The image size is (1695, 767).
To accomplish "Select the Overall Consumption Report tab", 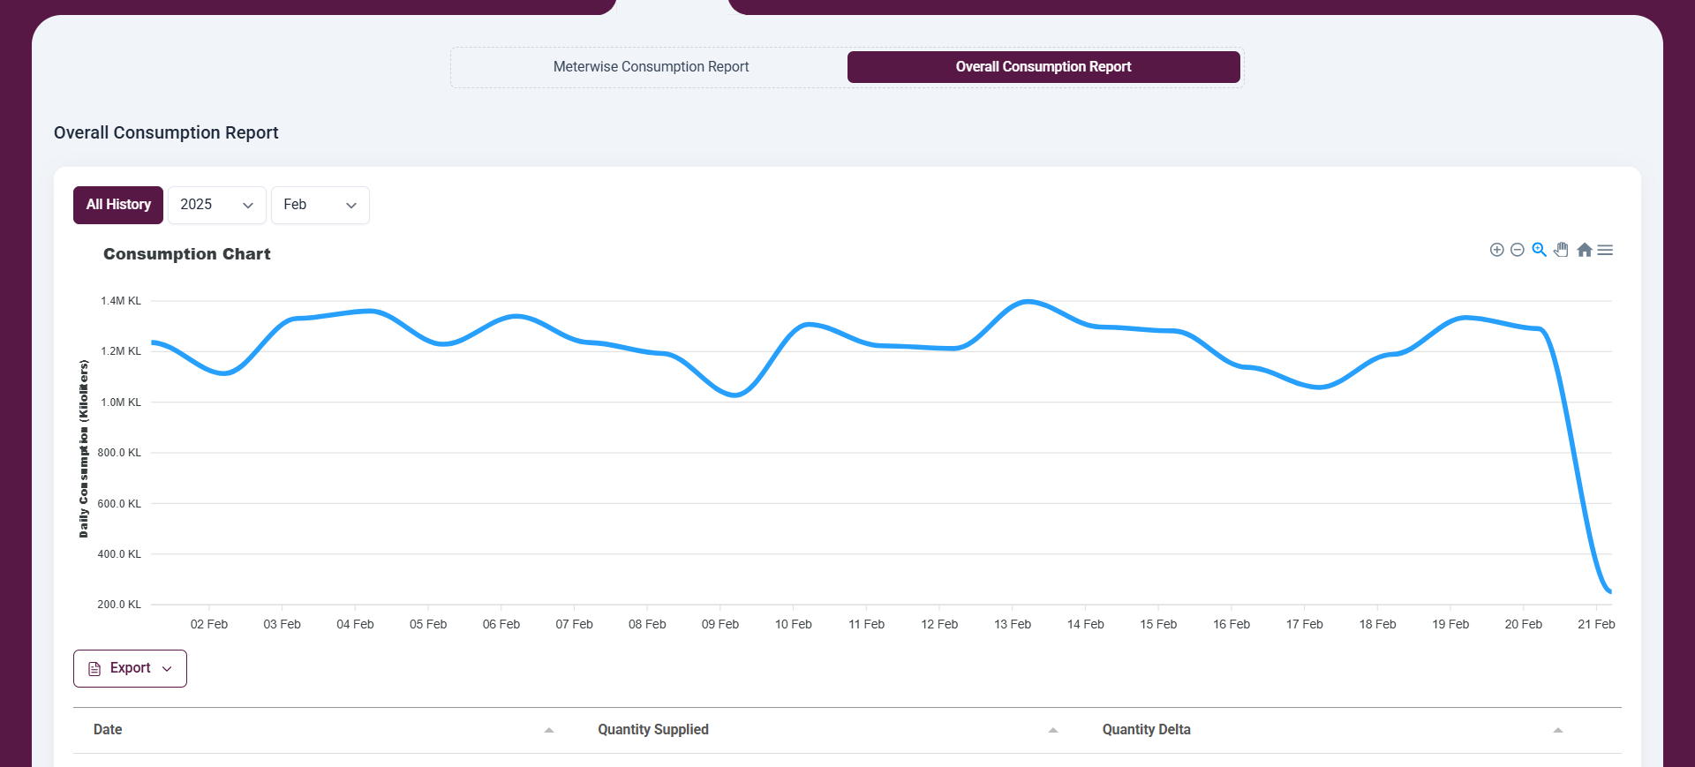I will 1043,67.
